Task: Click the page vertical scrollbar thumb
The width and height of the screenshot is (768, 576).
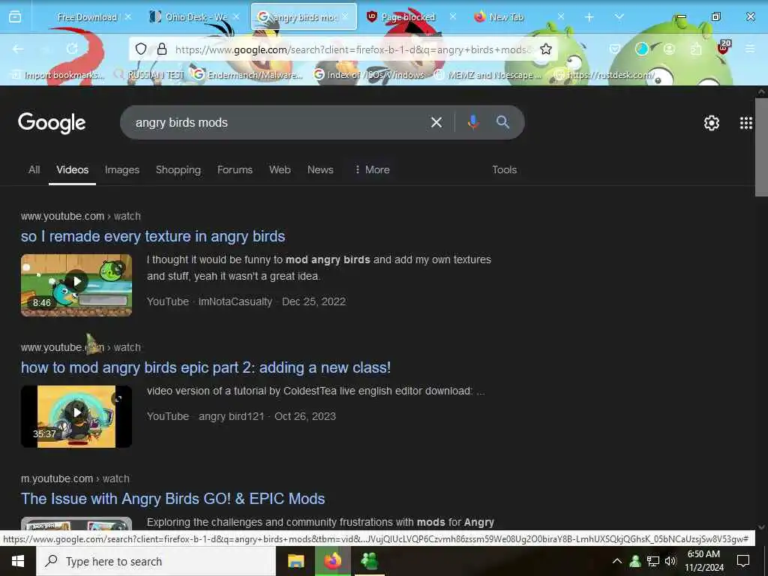Action: [761, 147]
